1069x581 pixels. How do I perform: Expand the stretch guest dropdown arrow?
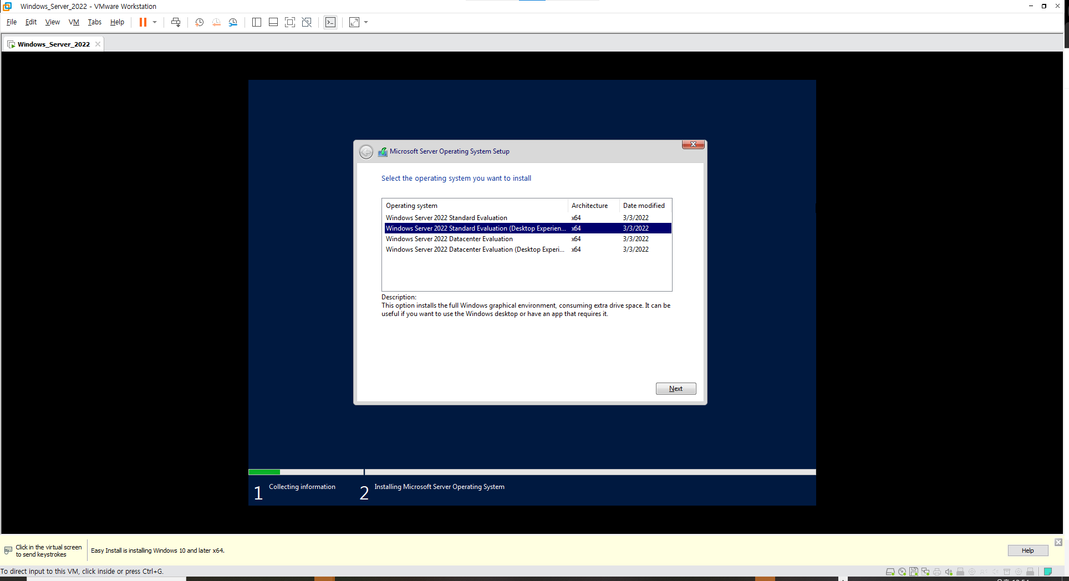pyautogui.click(x=366, y=22)
